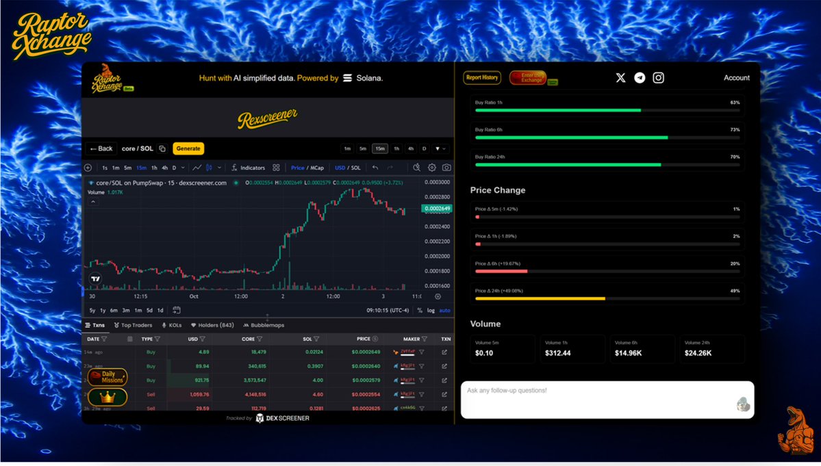
Task: Click the plus compare-symbol icon in chart toolbar
Action: 88,168
